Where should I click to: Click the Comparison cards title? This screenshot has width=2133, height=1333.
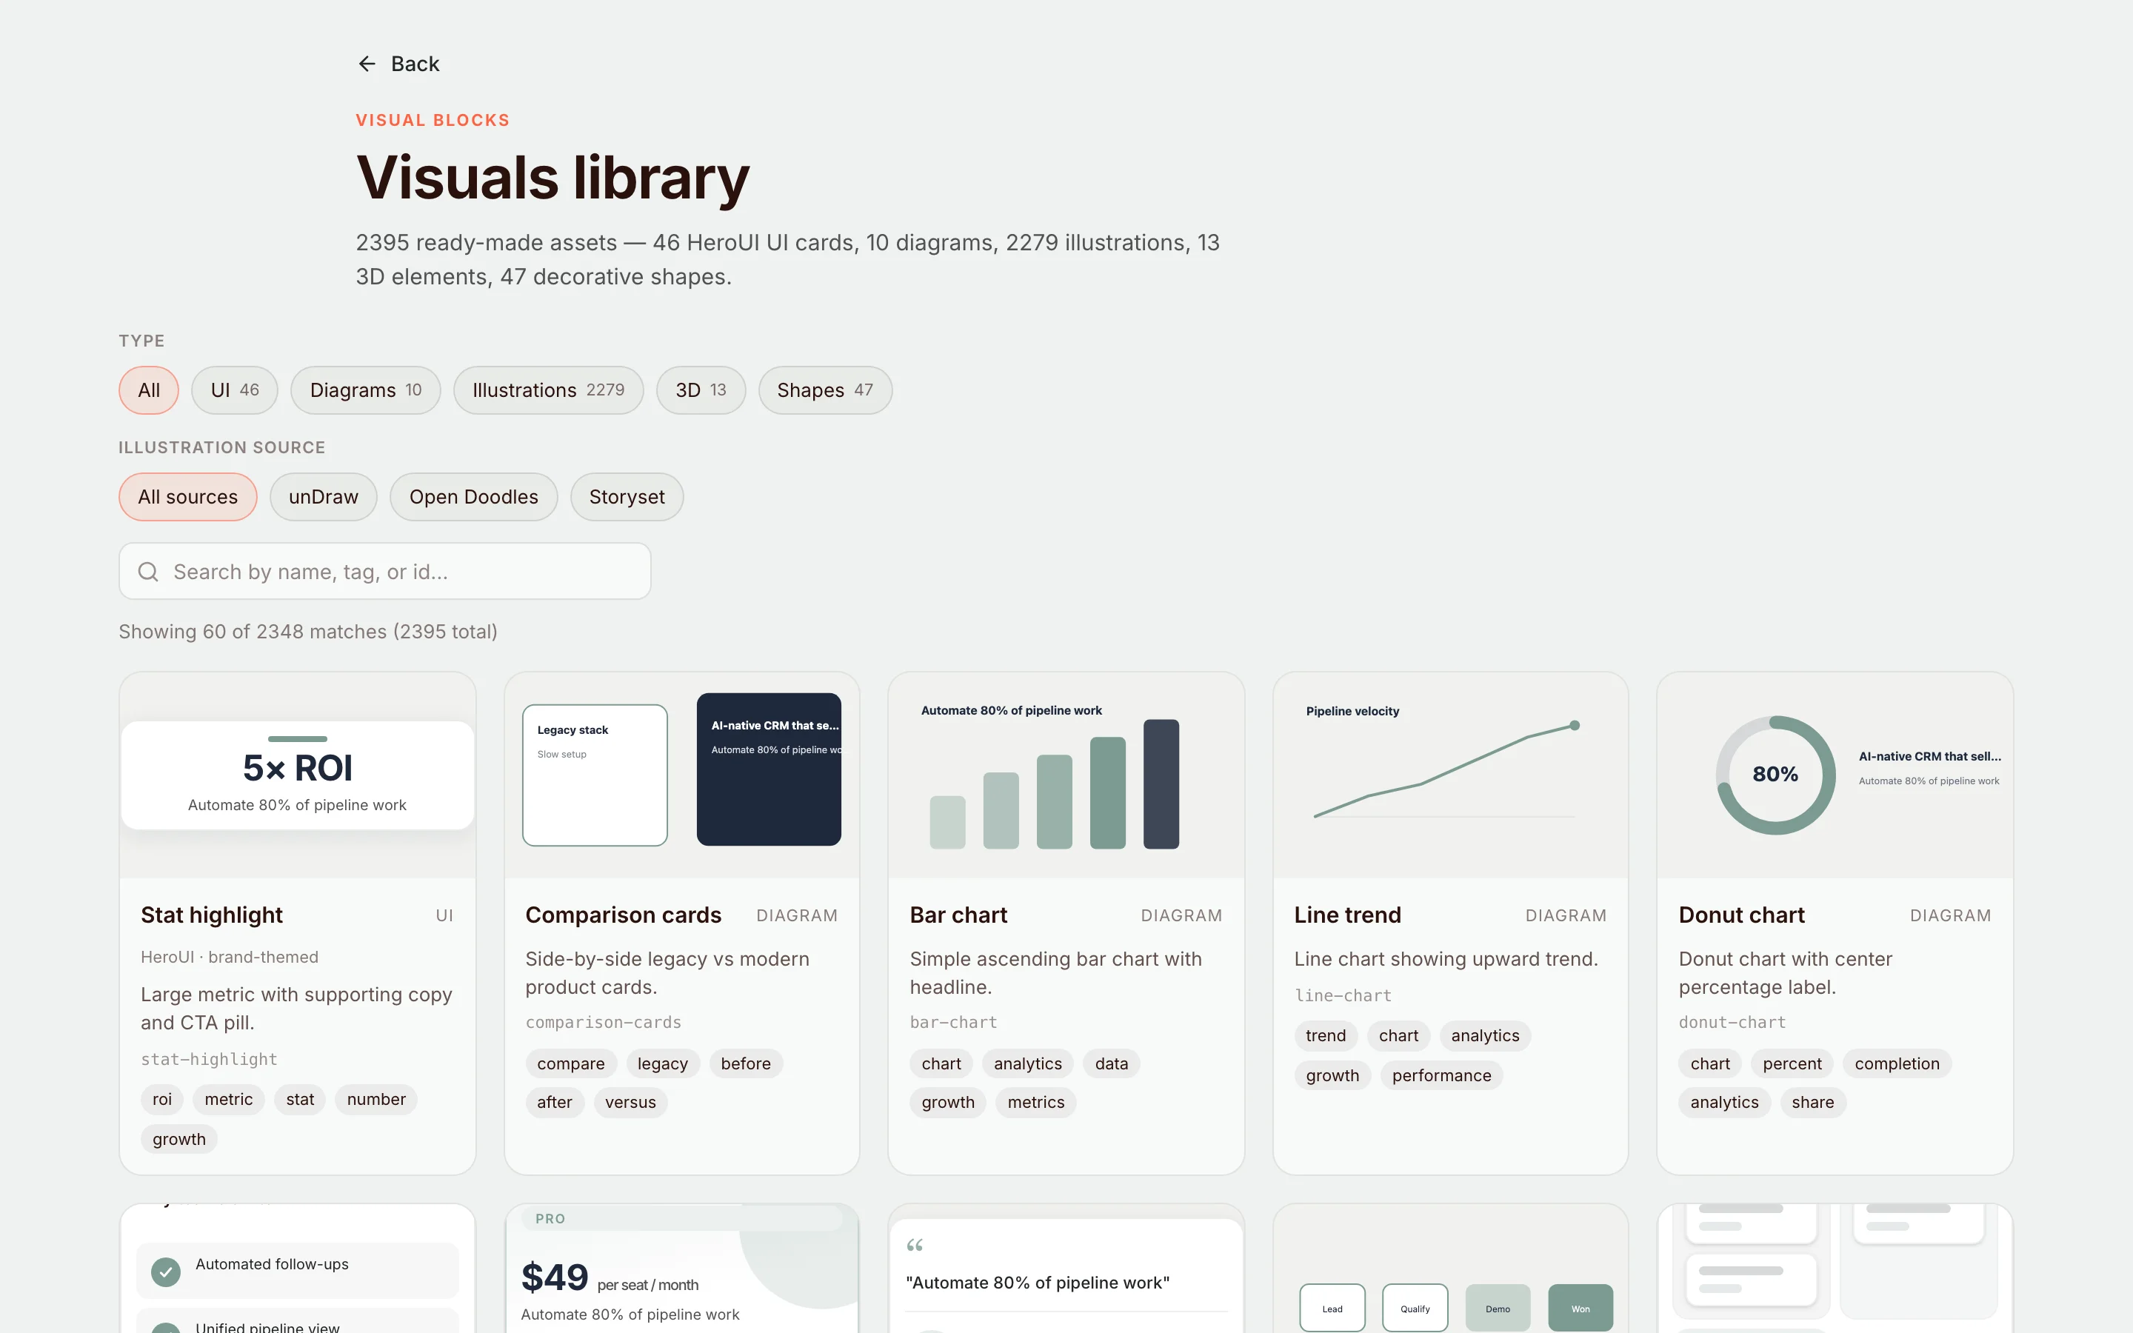(623, 915)
